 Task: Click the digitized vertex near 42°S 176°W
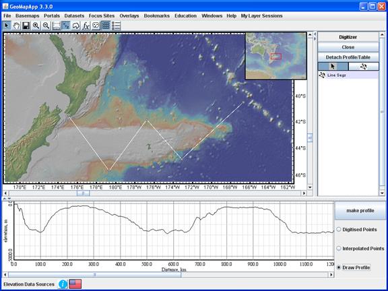(x=147, y=120)
